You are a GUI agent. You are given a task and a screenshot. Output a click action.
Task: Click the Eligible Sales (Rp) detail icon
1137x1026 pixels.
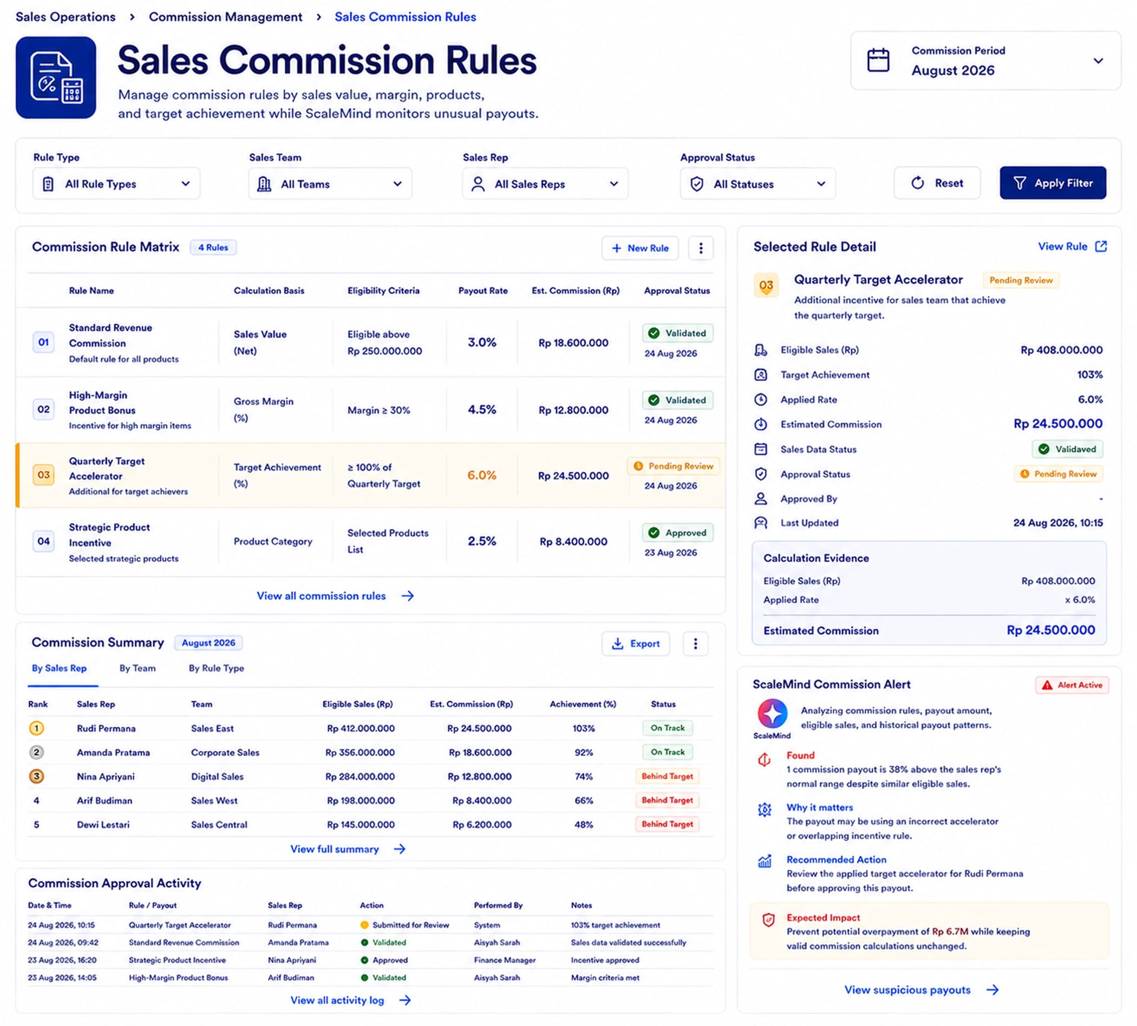pos(761,350)
